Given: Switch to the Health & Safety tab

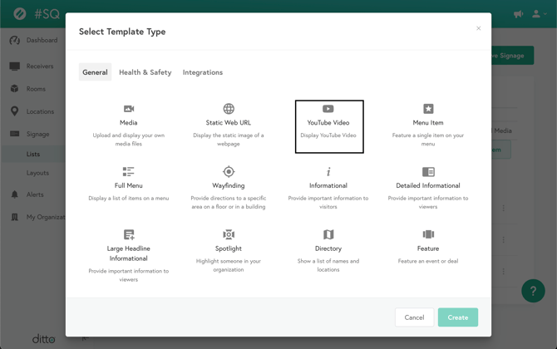Looking at the screenshot, I should [145, 72].
